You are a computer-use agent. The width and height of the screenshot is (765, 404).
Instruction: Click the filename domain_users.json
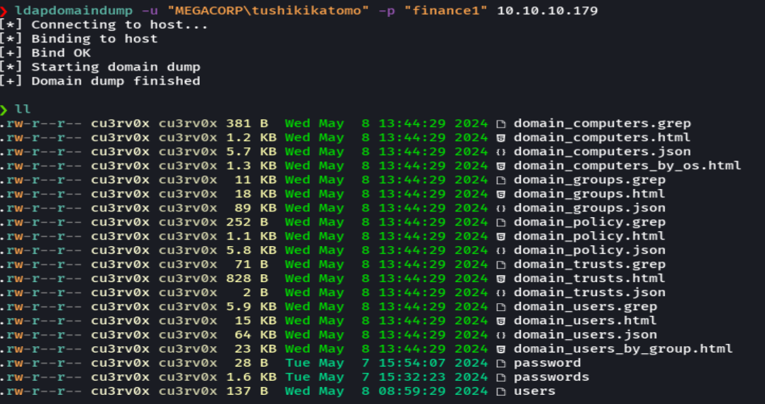pos(586,336)
